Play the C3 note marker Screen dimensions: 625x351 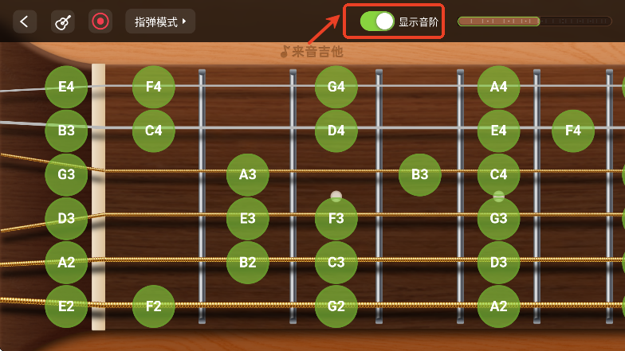coord(336,263)
